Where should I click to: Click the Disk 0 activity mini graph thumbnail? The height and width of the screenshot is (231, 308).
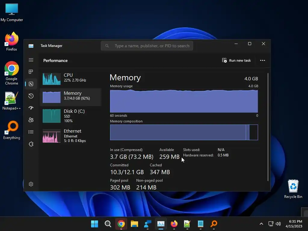click(x=52, y=116)
